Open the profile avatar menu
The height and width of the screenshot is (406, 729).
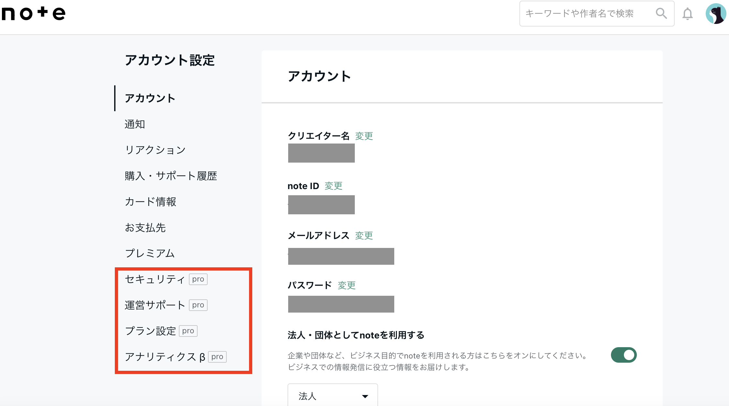(716, 14)
